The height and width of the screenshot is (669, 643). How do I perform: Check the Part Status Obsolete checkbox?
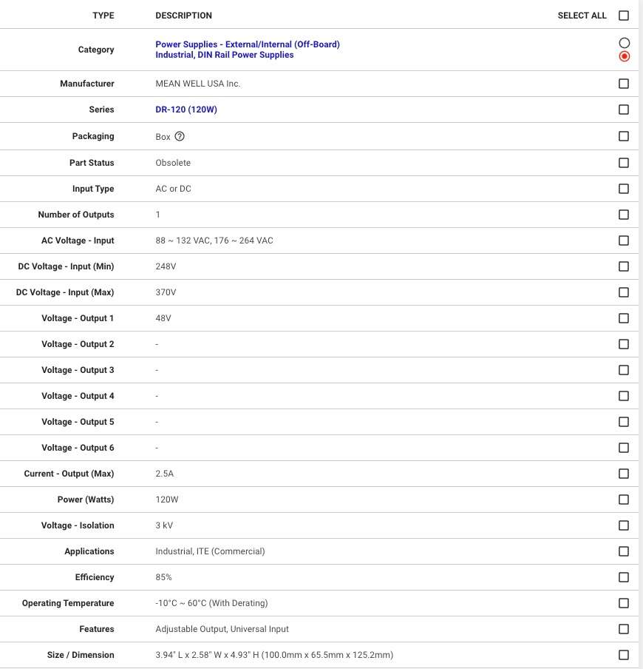coord(624,163)
